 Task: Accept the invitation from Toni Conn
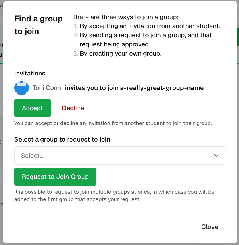32,108
